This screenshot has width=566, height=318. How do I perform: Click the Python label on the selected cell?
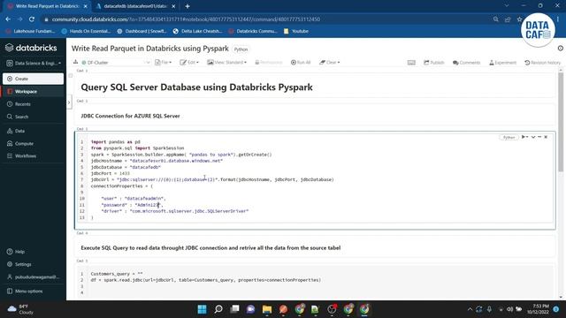pos(509,138)
